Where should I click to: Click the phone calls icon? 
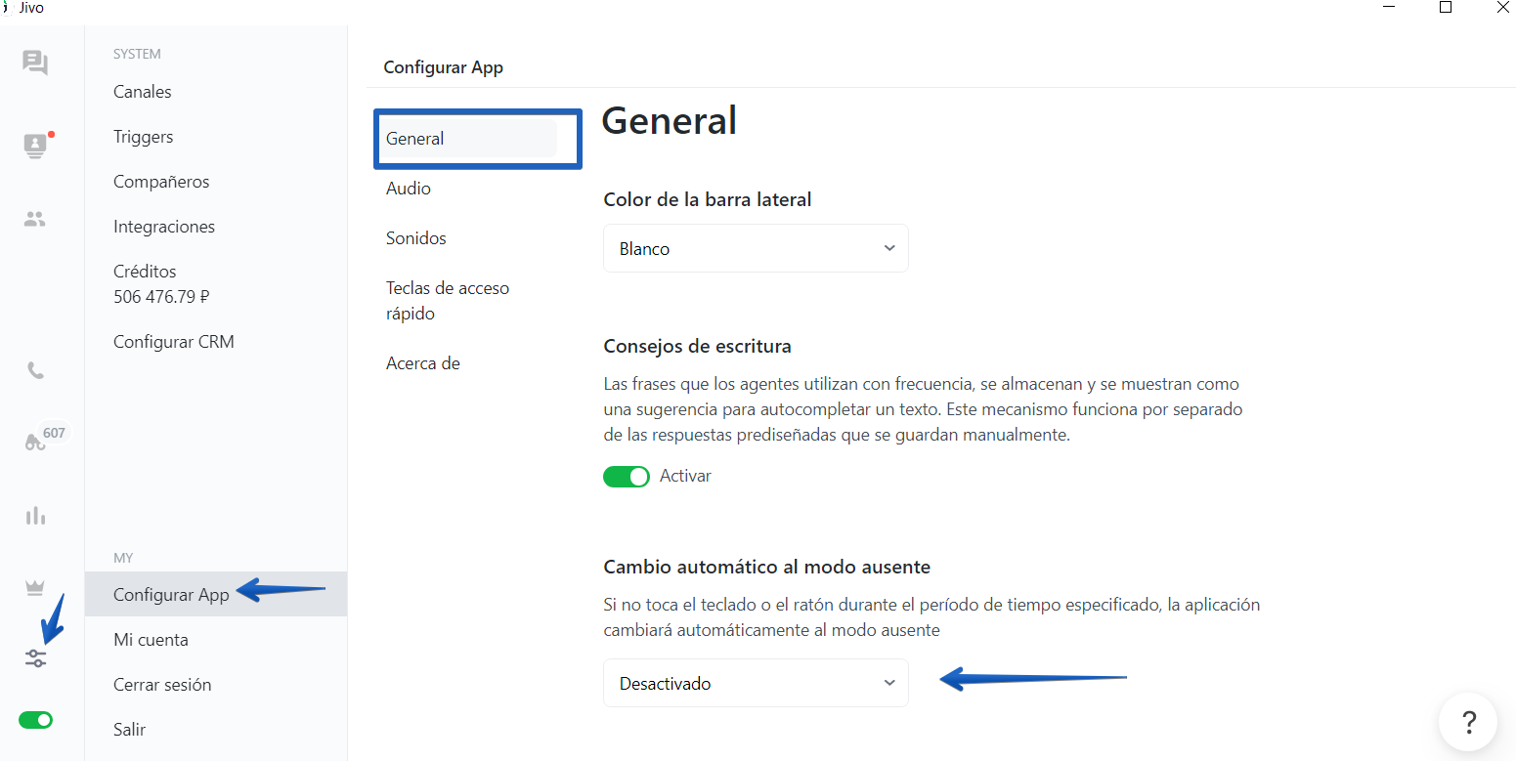point(35,369)
